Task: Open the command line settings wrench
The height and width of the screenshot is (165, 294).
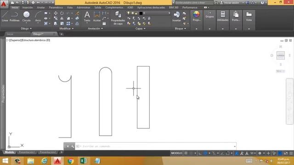Action: pyautogui.click(x=73, y=146)
